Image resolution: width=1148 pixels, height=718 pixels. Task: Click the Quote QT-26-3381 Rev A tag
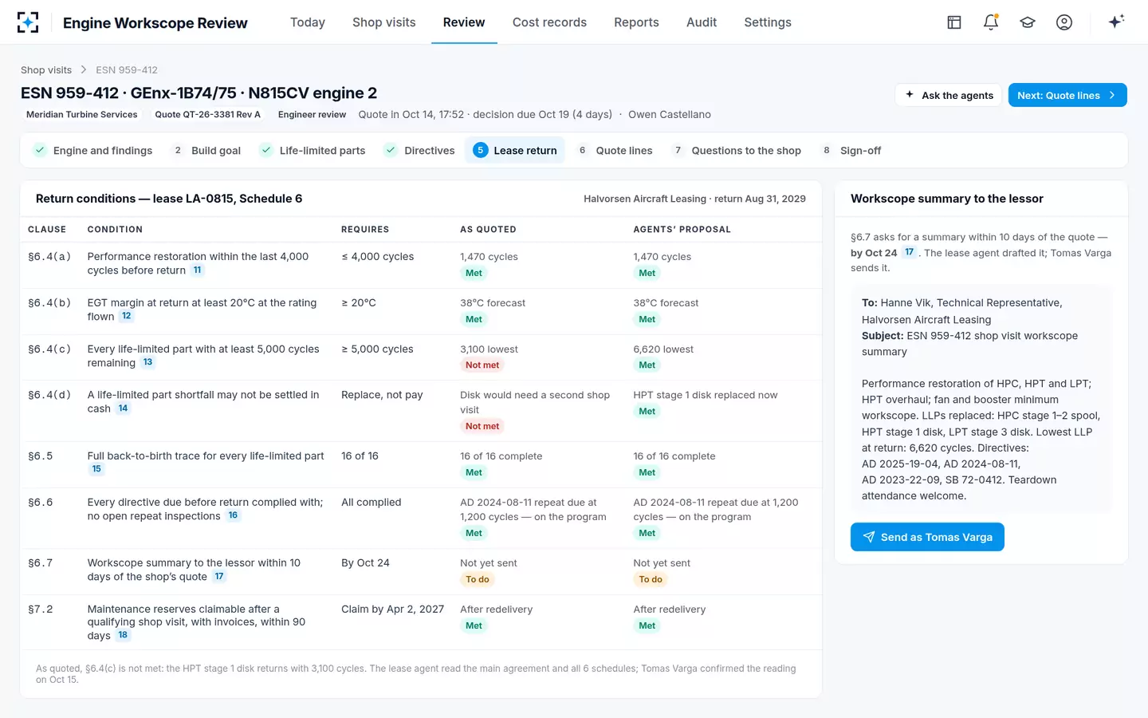[208, 115]
